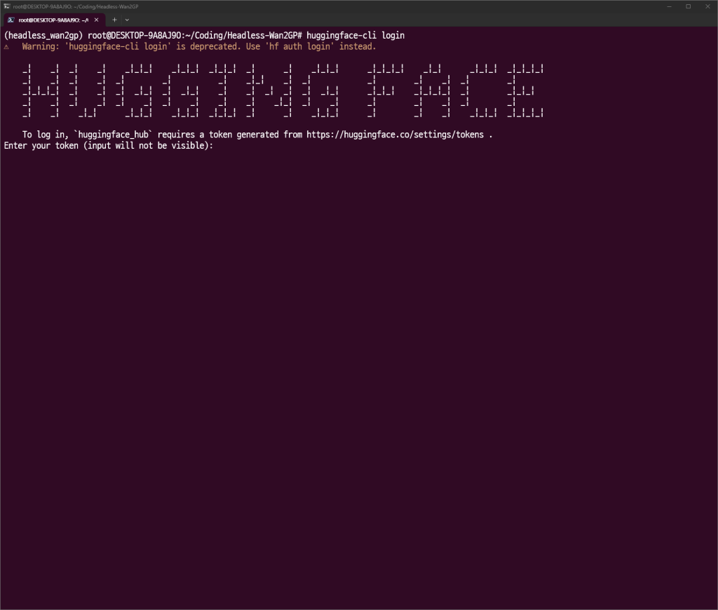
Task: Open the huggingface.co/settings/tokens link
Action: coord(395,135)
